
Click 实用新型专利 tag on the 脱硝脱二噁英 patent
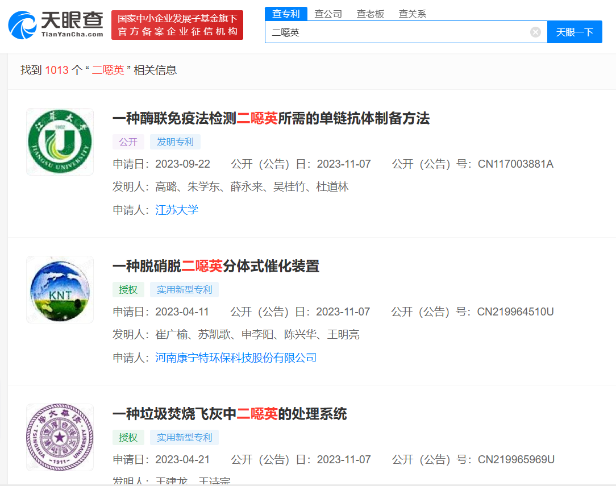[x=184, y=289]
